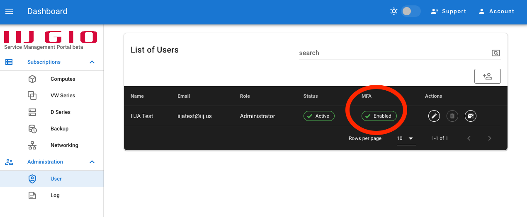This screenshot has height=217, width=527.
Task: Edit user IIJA Test with pencil icon
Action: click(434, 116)
